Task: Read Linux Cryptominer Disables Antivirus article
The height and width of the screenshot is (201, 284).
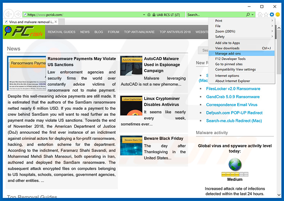Action: [x=162, y=101]
